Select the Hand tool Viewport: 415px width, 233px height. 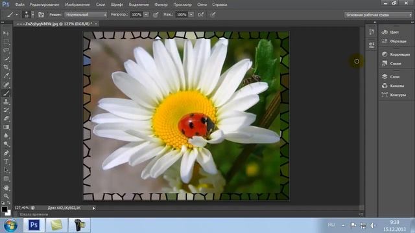pos(6,188)
